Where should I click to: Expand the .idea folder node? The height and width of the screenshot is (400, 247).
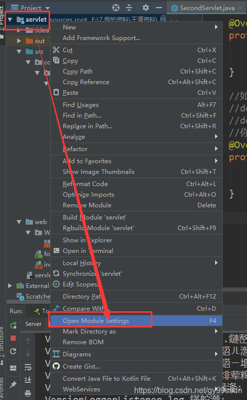coord(19,30)
